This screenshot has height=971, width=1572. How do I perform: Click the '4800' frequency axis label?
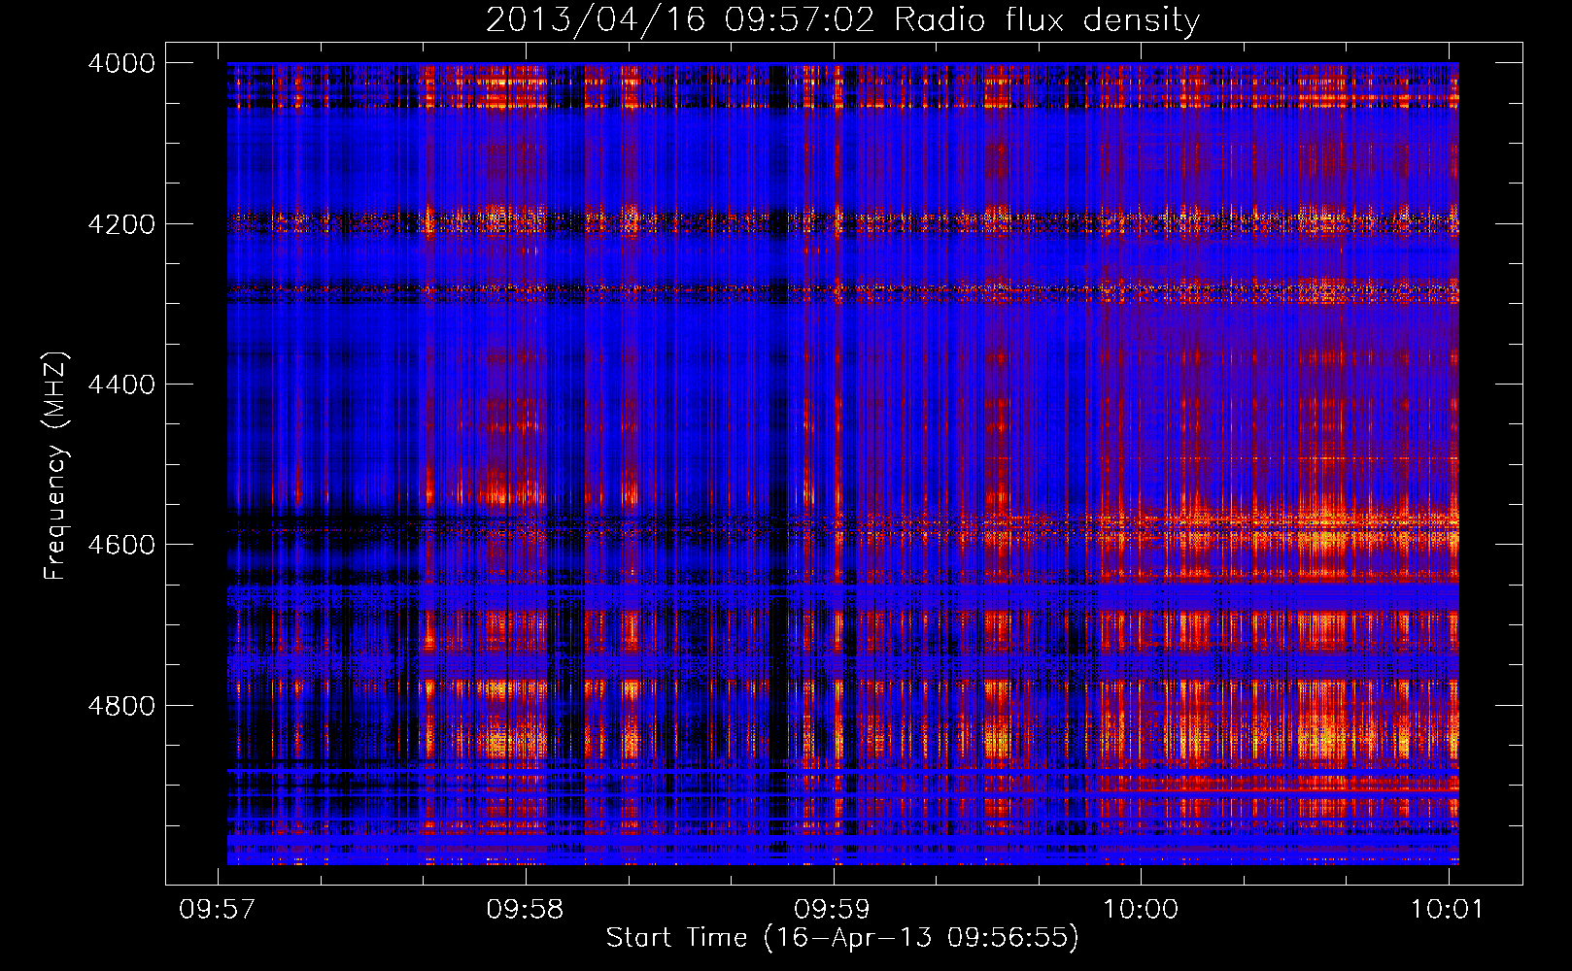coord(121,706)
